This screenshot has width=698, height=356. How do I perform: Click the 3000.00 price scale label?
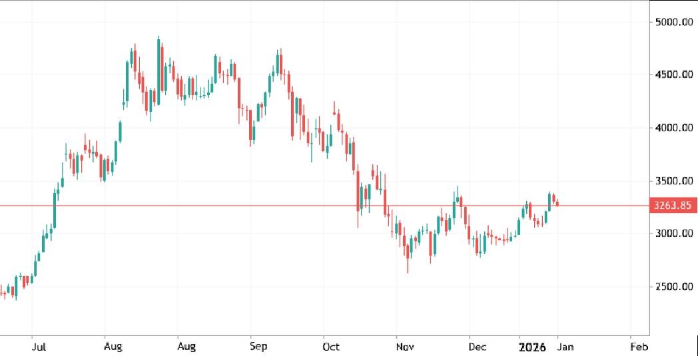[673, 234]
